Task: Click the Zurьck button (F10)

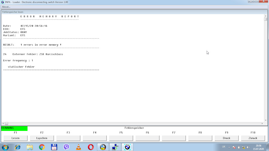Action: click(253, 138)
